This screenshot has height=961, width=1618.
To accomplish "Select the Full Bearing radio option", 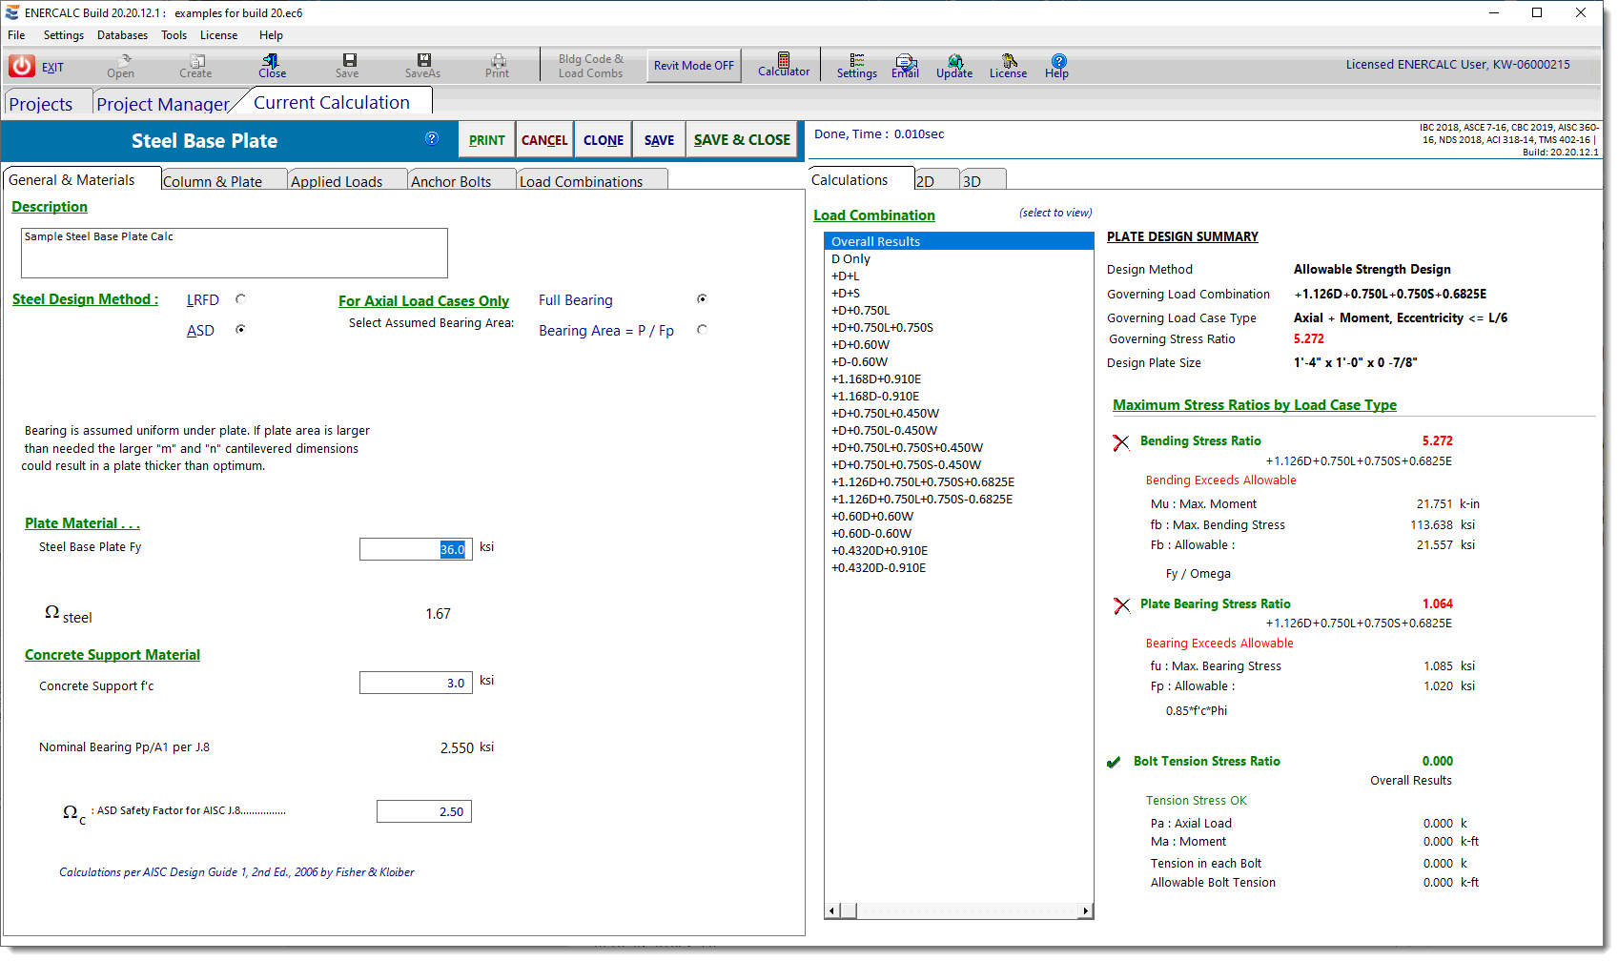I will click(703, 299).
